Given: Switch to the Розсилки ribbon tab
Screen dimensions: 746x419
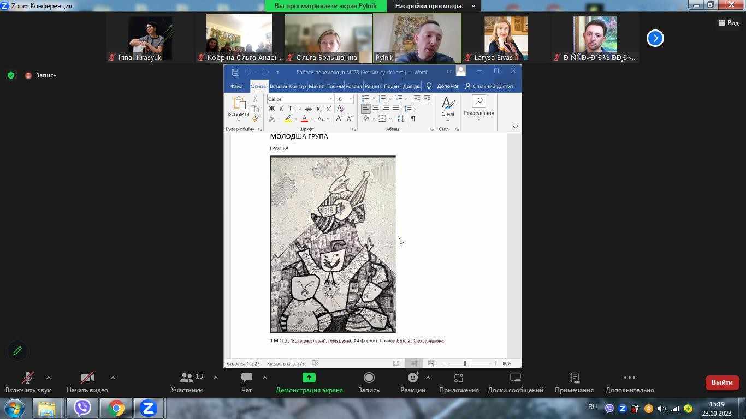Looking at the screenshot, I should [354, 86].
